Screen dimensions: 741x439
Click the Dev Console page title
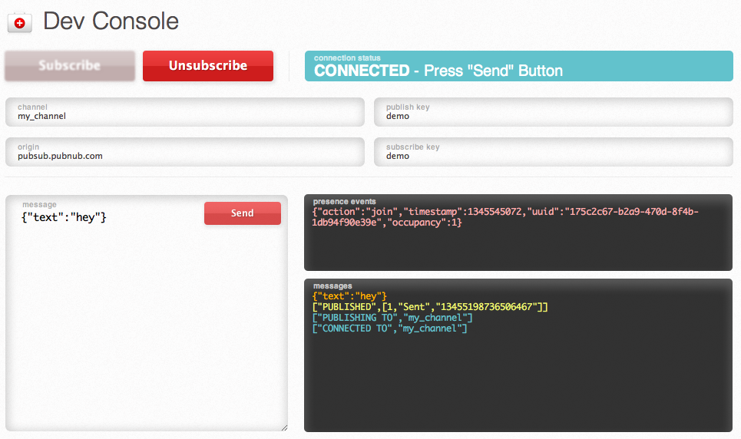click(x=111, y=21)
